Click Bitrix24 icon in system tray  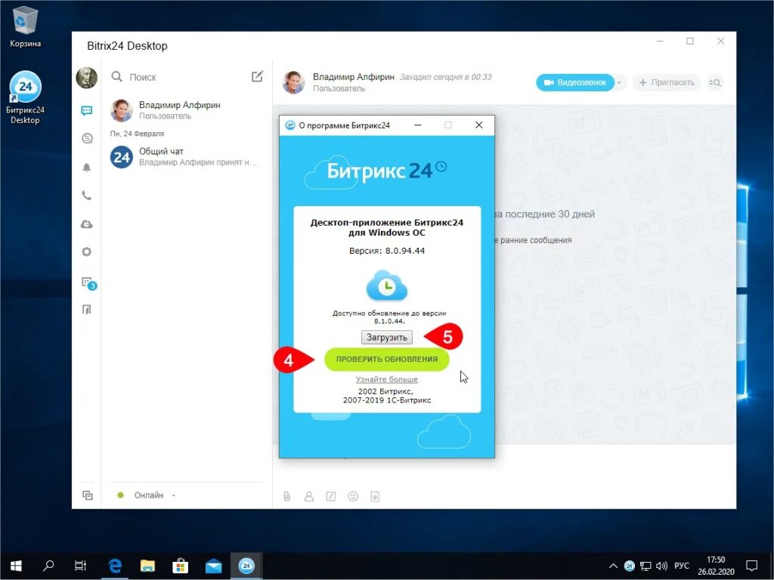pyautogui.click(x=630, y=566)
